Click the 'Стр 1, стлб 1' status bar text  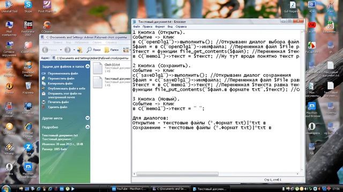tap(273, 180)
